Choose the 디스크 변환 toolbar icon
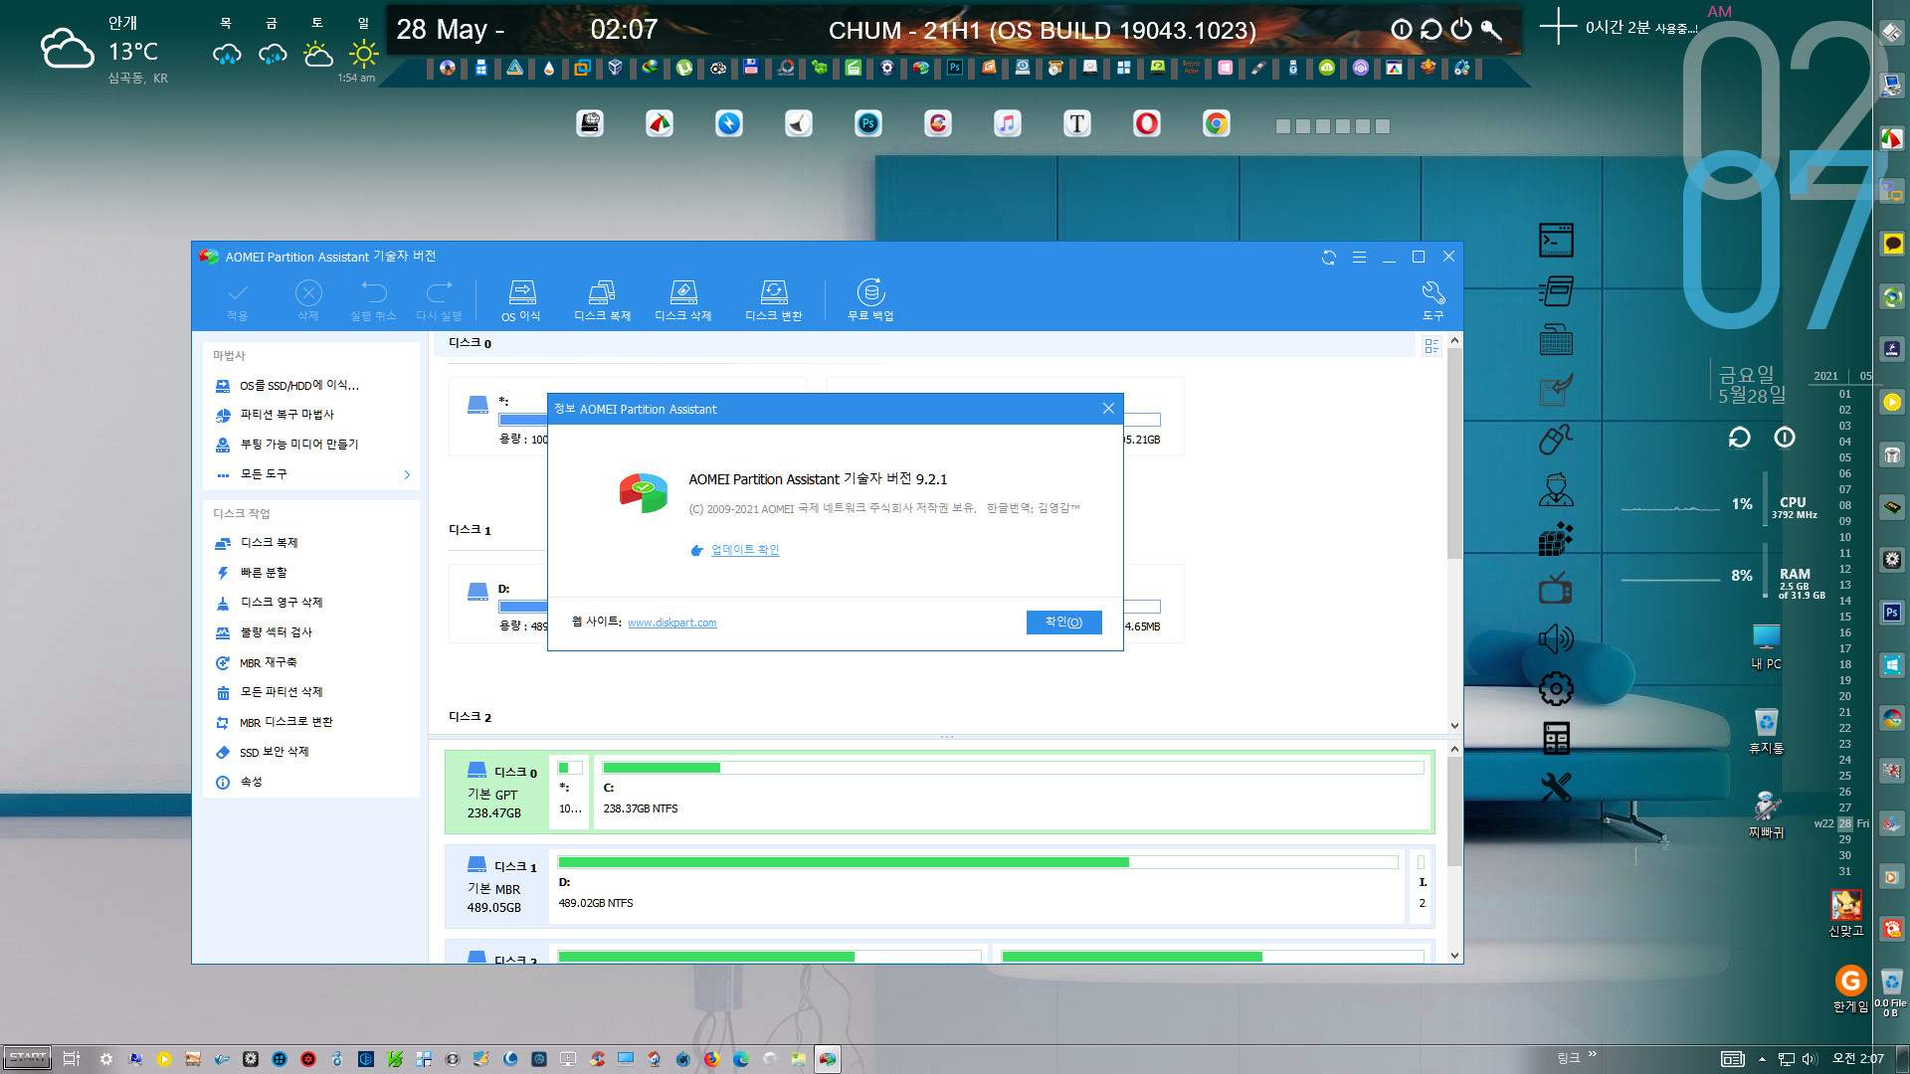 tap(773, 299)
